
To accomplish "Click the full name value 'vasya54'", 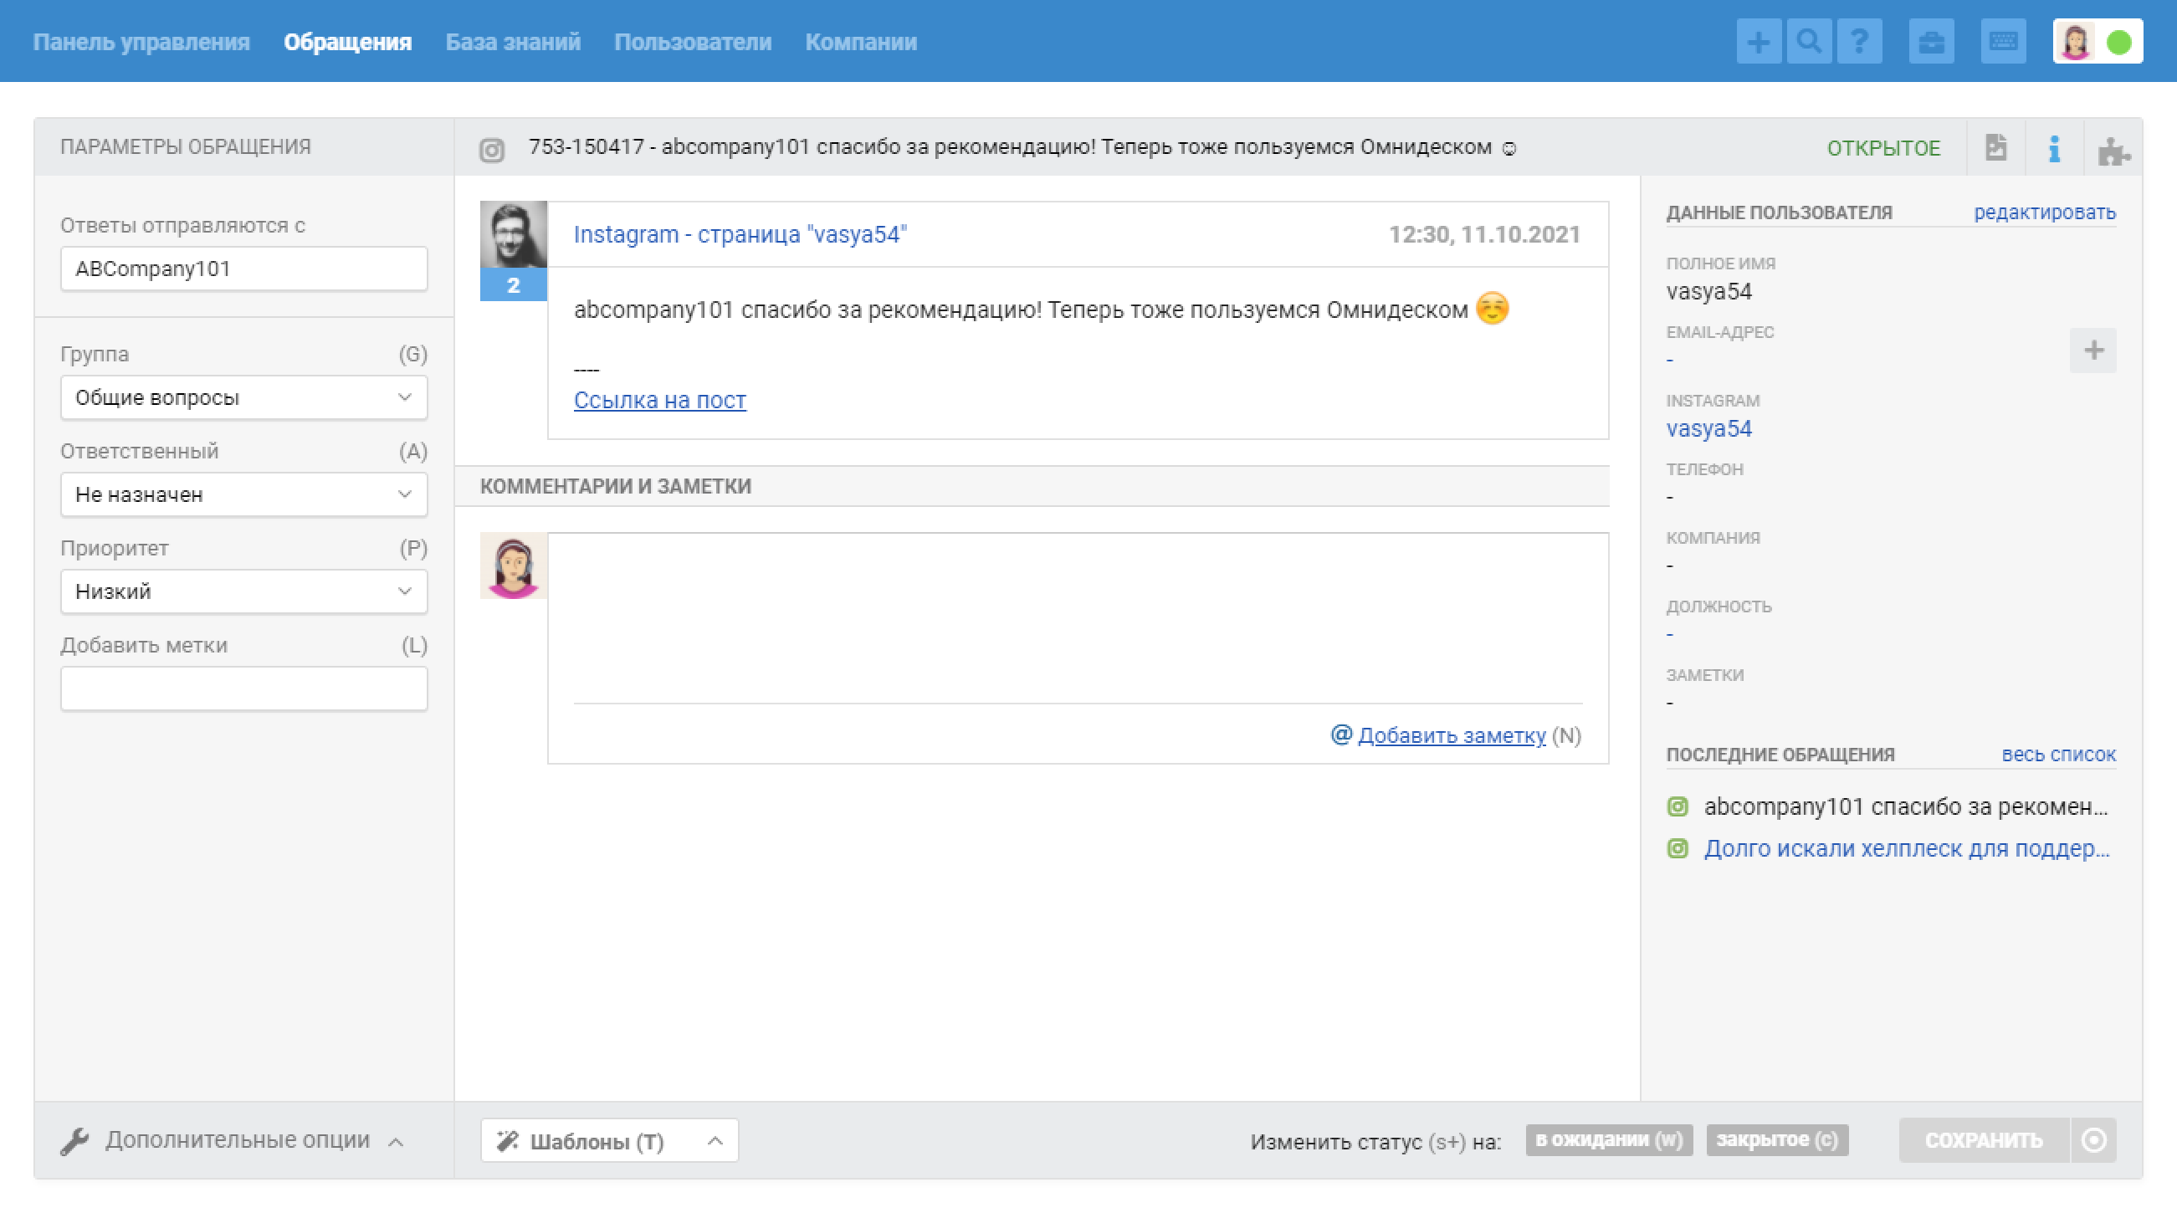I will click(1708, 291).
